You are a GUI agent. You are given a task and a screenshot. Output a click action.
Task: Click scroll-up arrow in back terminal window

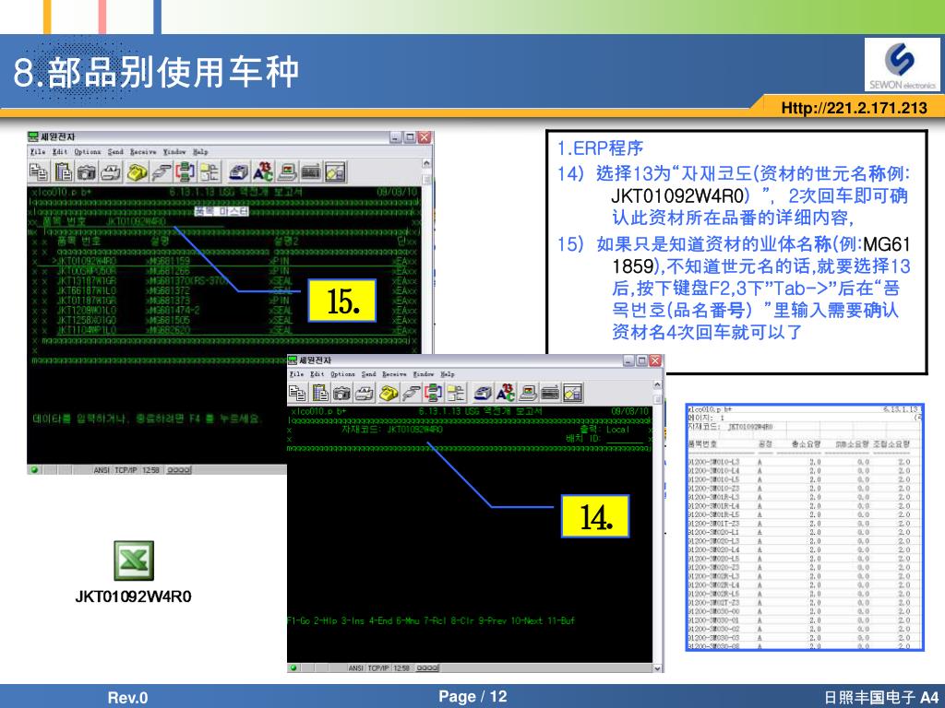[x=426, y=163]
